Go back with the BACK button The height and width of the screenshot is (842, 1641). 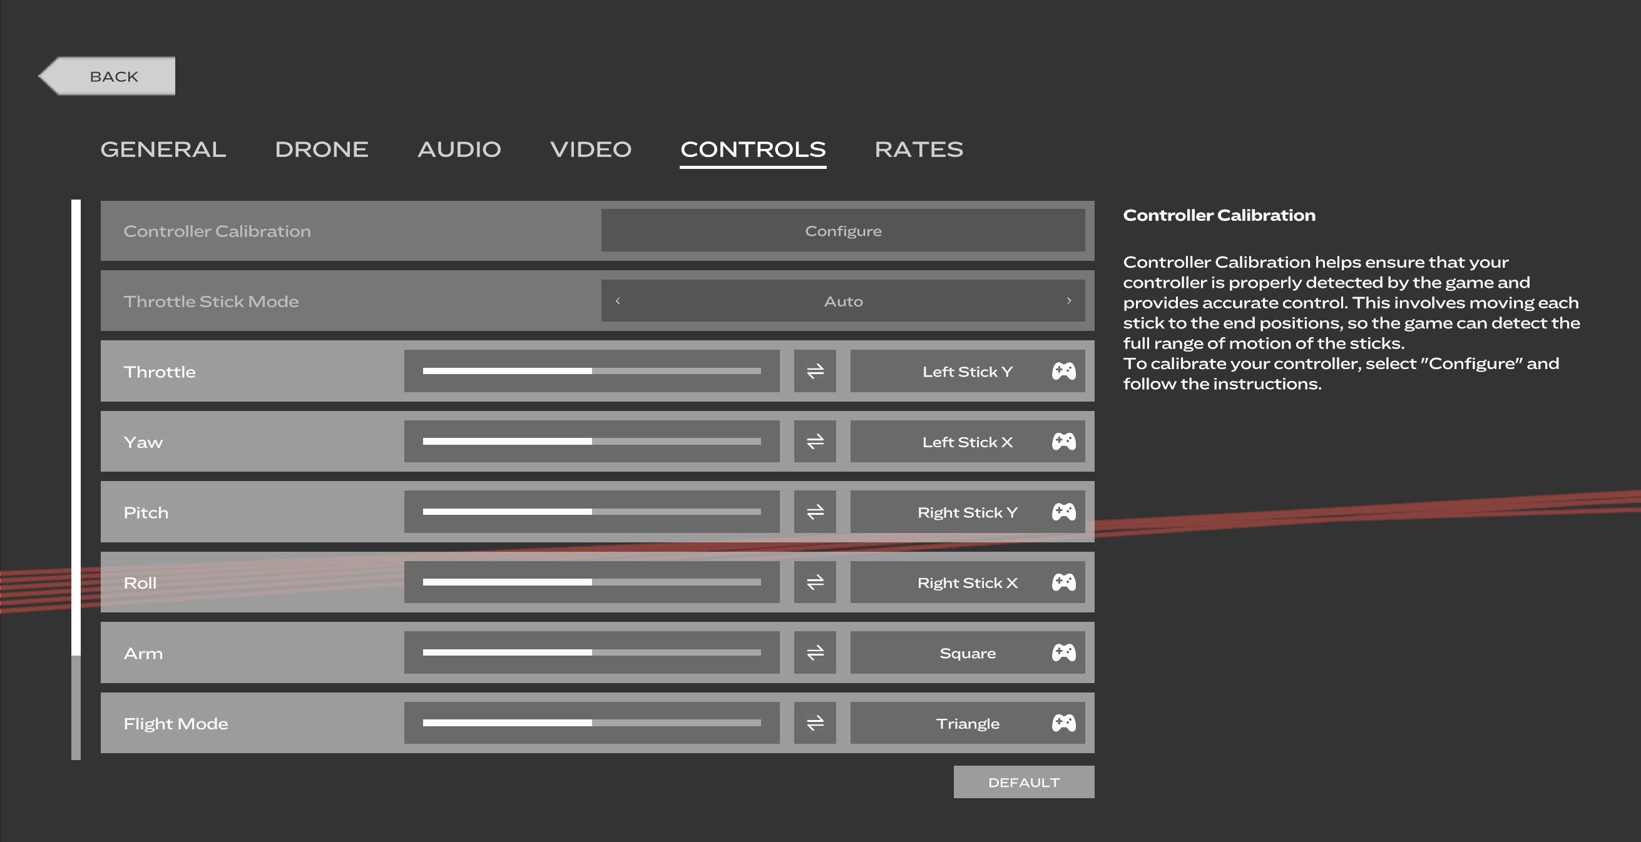coord(107,76)
